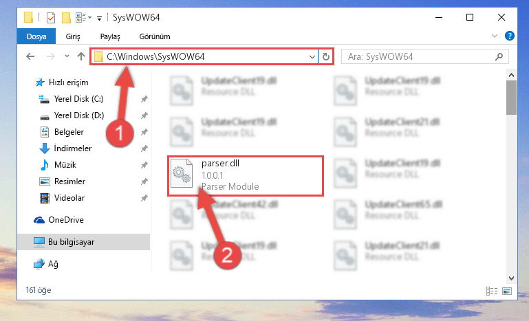Go up one folder level
529x321 pixels.
81,56
